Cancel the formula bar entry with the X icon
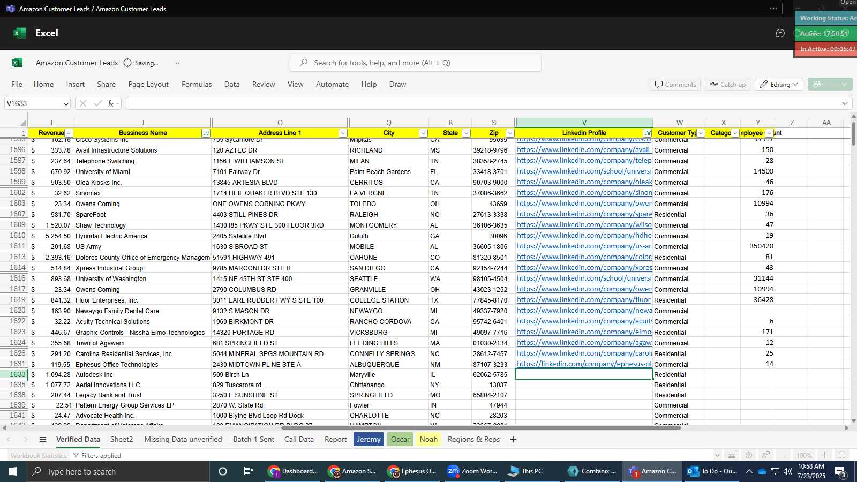The image size is (857, 482). (83, 103)
